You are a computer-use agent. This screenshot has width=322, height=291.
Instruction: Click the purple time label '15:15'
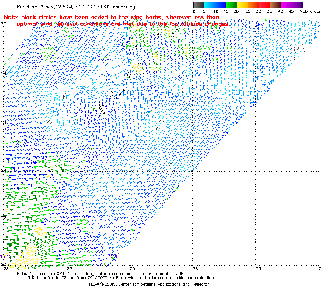point(6,257)
